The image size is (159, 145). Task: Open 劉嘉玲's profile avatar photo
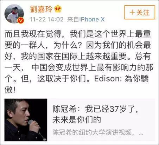(14, 14)
